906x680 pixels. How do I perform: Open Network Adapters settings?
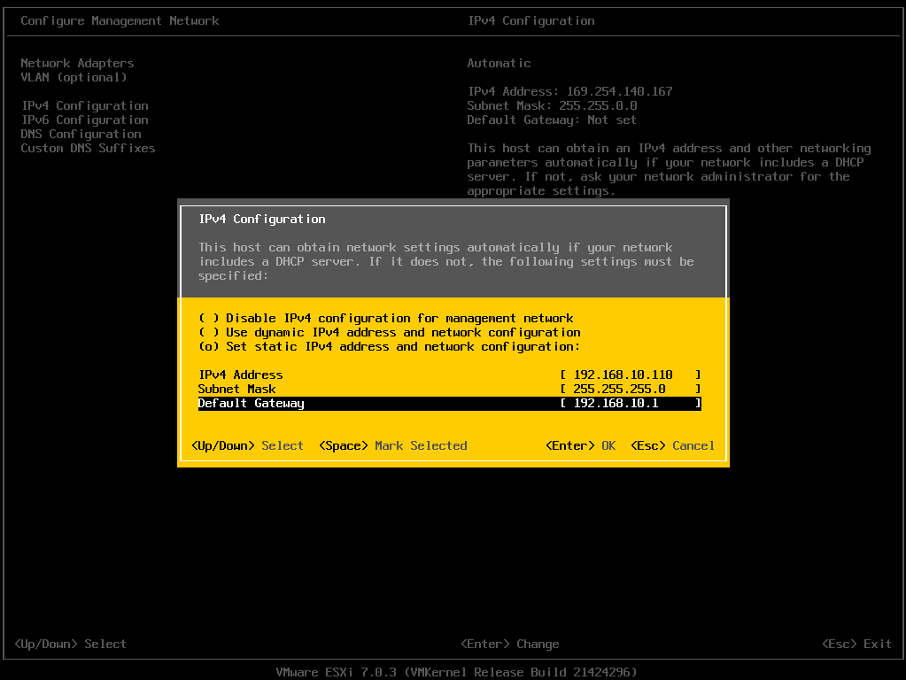(76, 63)
